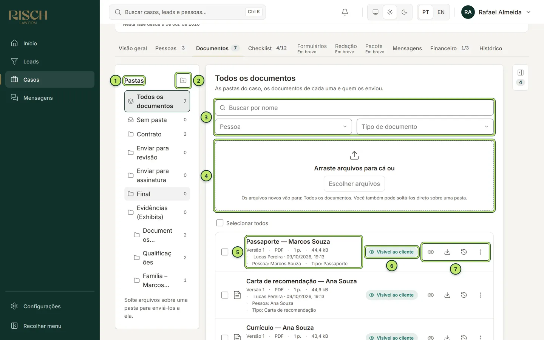This screenshot has width=544, height=340.
Task: Open the side panel showing 4
Action: (521, 77)
